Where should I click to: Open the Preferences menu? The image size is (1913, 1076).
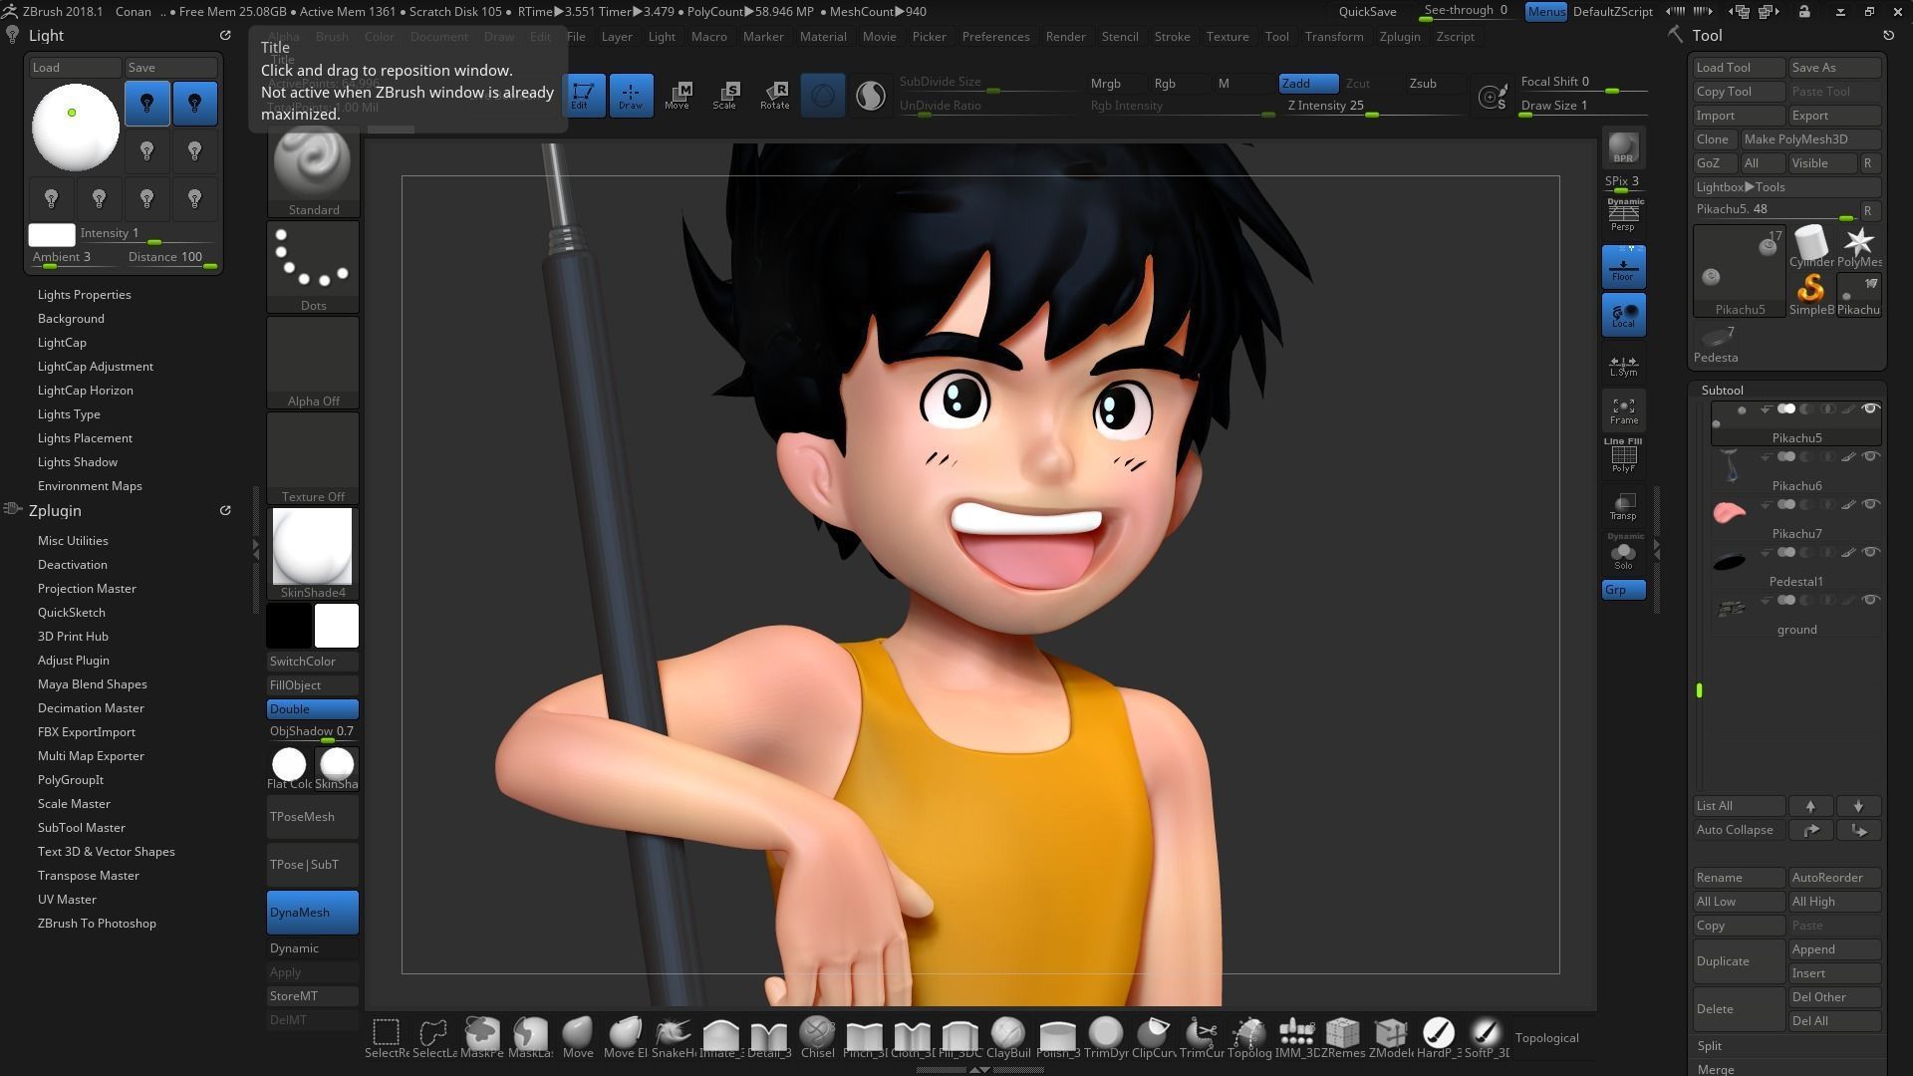click(995, 37)
